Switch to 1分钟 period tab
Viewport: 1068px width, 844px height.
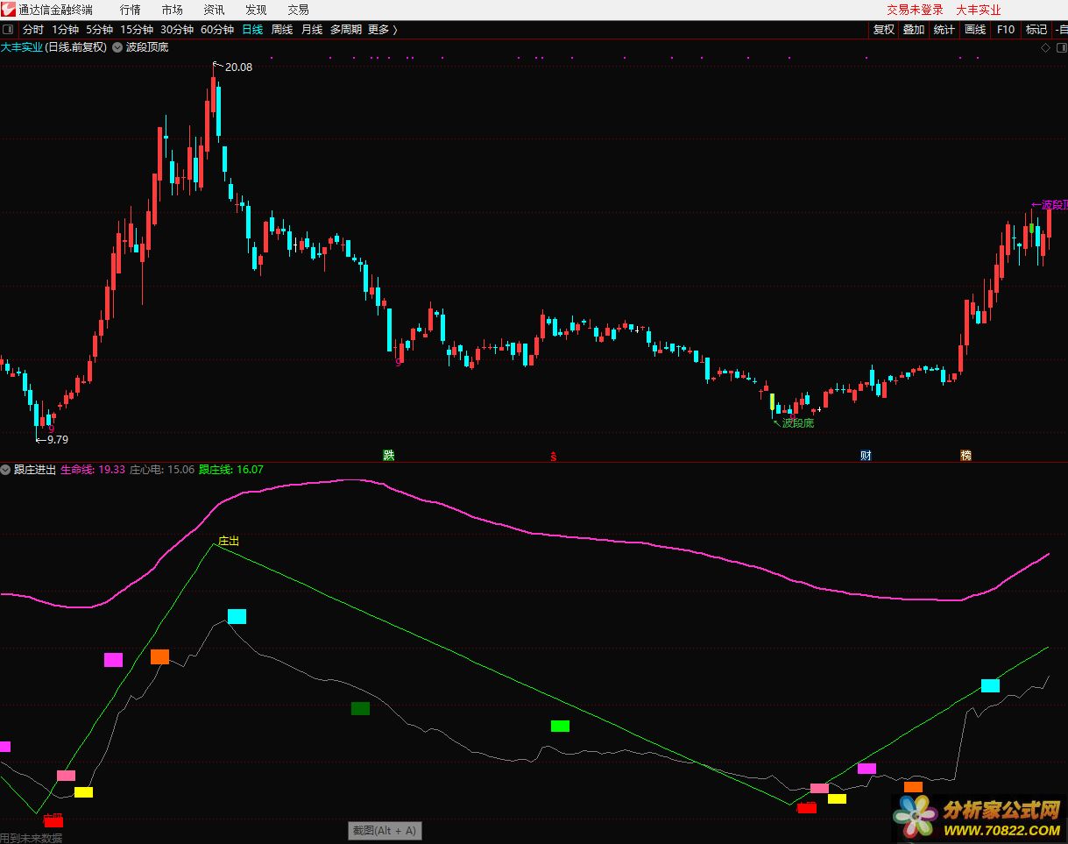(65, 30)
